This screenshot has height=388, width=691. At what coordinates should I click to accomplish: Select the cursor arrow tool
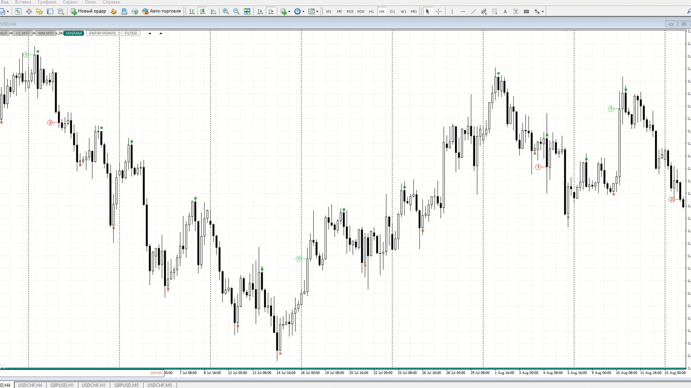(428, 11)
